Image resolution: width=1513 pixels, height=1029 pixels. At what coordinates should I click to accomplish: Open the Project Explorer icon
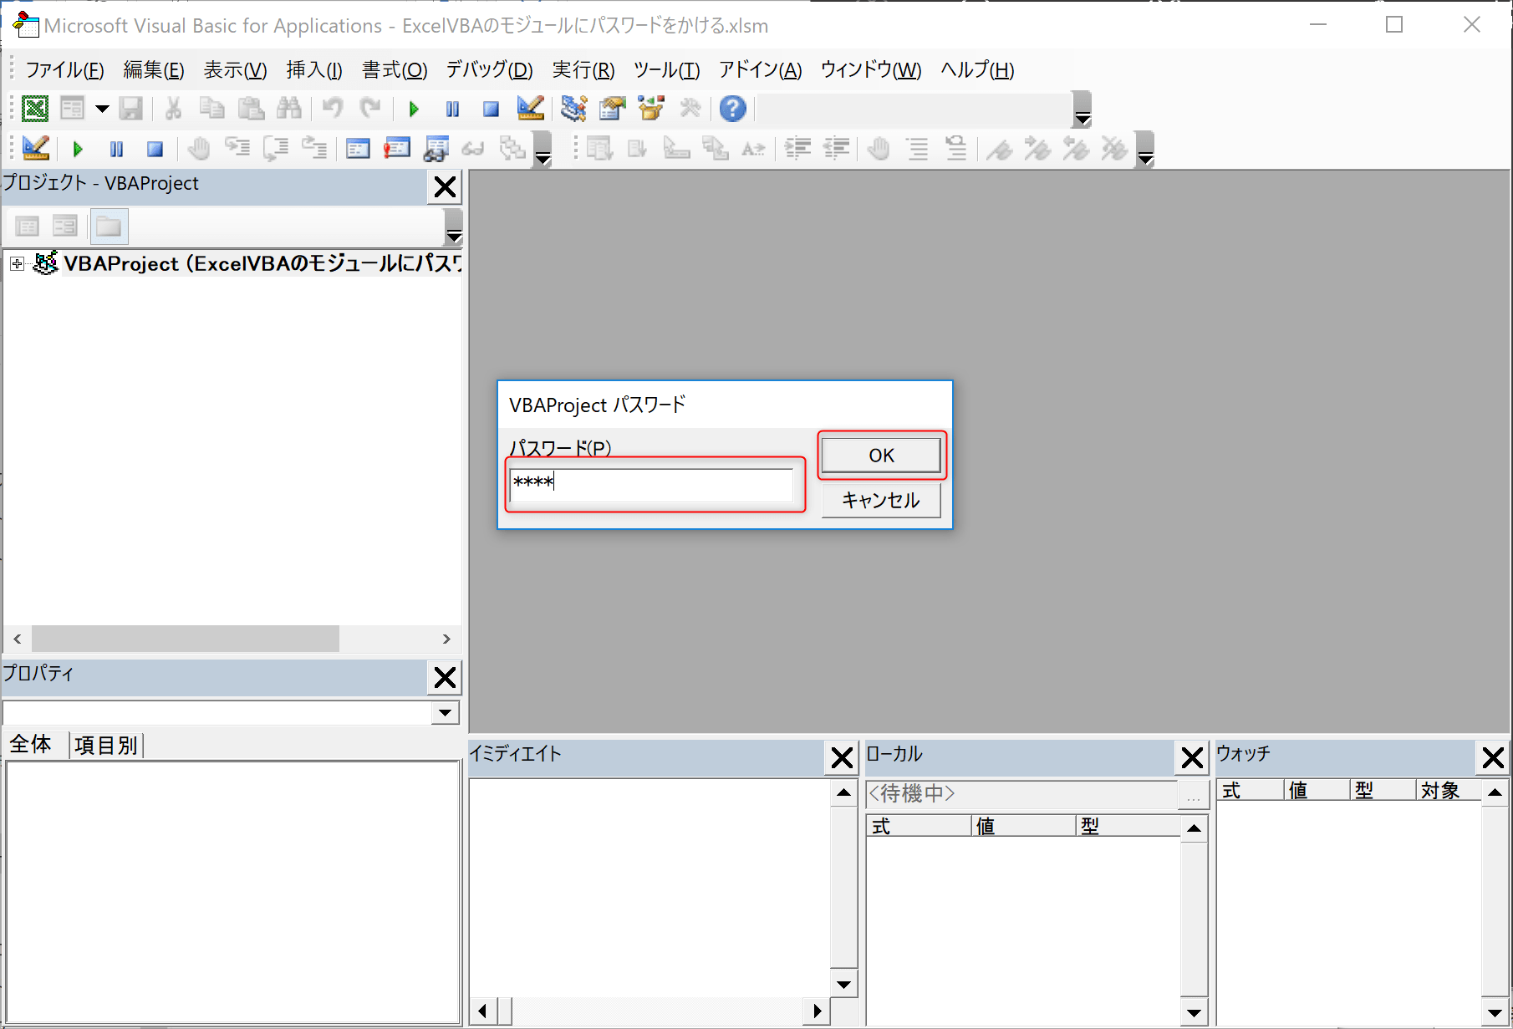point(573,109)
